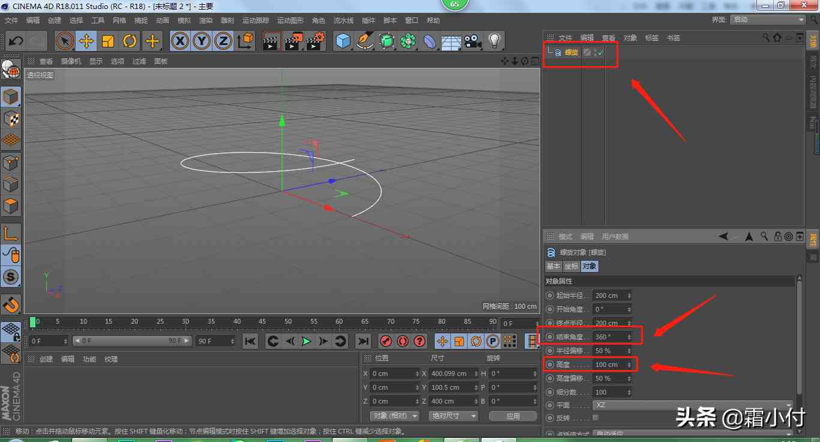The width and height of the screenshot is (820, 442).
Task: Toggle the X axis lock
Action: coord(180,41)
